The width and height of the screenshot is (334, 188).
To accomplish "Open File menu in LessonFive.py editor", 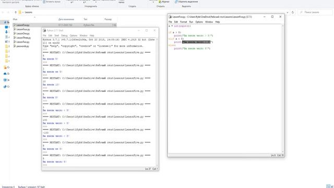I will coord(170,22).
